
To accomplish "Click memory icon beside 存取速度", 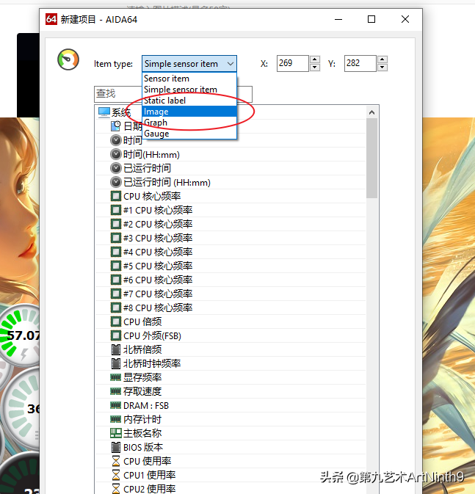I will click(x=116, y=391).
